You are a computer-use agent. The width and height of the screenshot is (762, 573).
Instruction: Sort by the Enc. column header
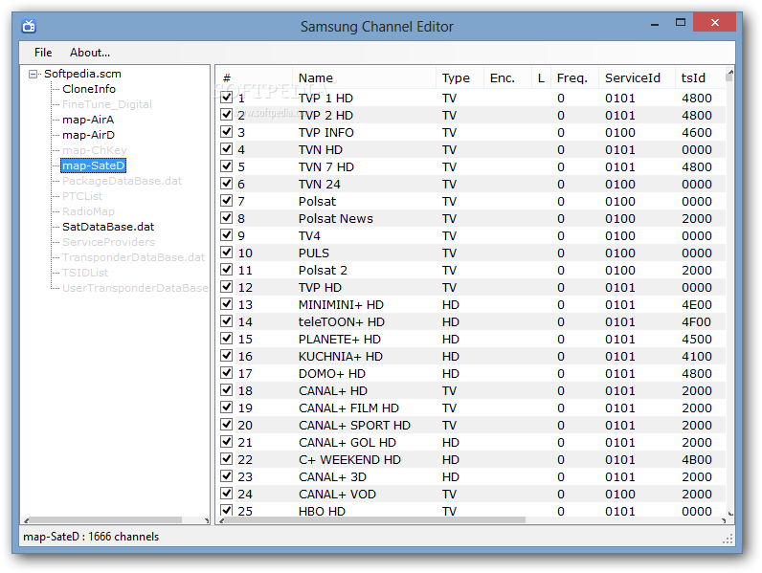point(507,77)
